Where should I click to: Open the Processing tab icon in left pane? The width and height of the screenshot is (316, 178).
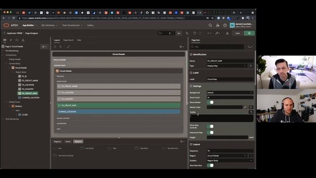[17, 40]
